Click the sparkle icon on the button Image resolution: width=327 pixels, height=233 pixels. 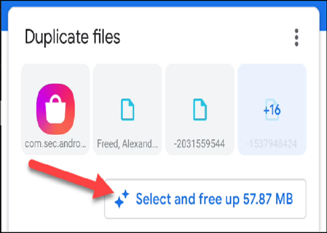click(x=122, y=199)
